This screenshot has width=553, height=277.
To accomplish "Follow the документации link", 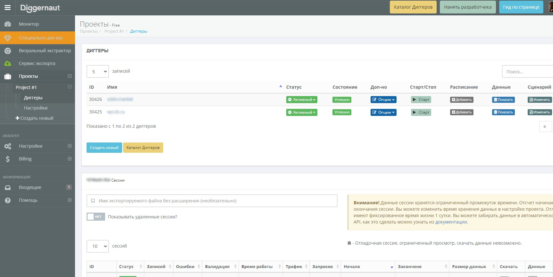I will click(451, 222).
